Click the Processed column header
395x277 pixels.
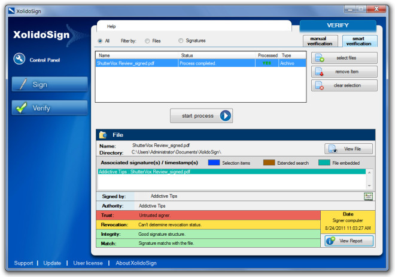pyautogui.click(x=268, y=56)
